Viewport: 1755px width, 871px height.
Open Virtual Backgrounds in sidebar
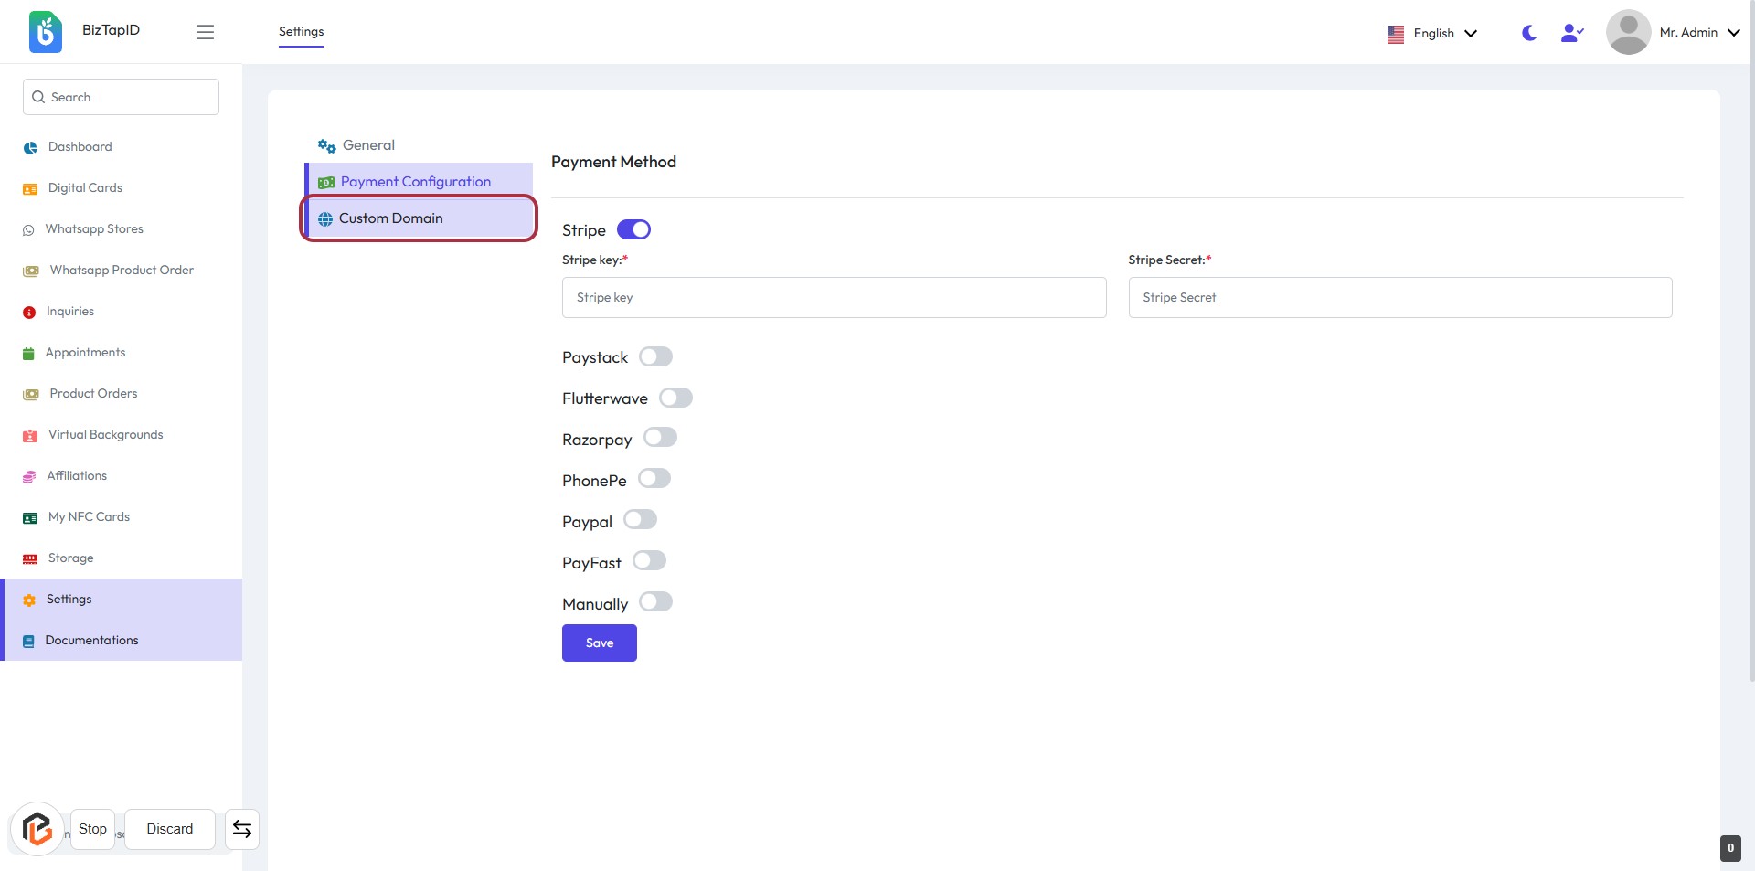[105, 435]
